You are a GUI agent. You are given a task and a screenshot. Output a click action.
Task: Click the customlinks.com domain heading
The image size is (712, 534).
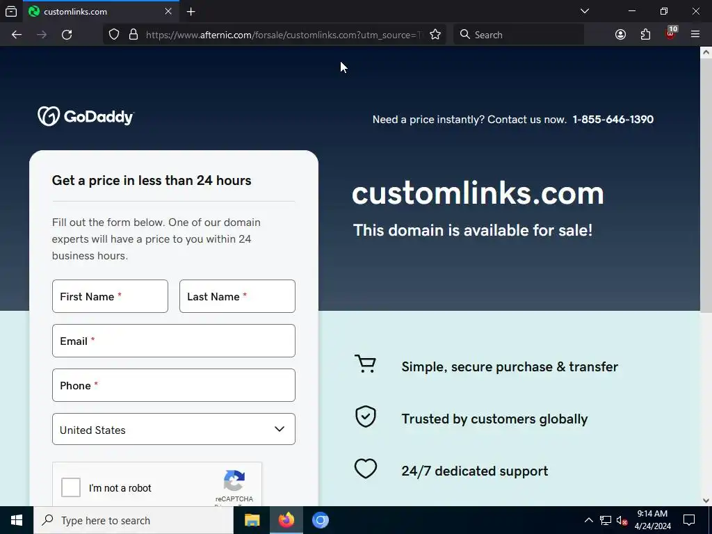click(478, 193)
